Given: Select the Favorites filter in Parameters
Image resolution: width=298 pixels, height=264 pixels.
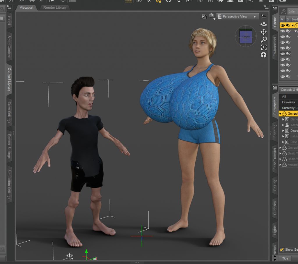Looking at the screenshot, I should click(288, 102).
